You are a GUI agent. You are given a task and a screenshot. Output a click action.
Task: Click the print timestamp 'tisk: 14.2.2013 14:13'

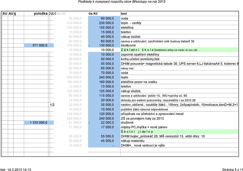tap(15, 169)
